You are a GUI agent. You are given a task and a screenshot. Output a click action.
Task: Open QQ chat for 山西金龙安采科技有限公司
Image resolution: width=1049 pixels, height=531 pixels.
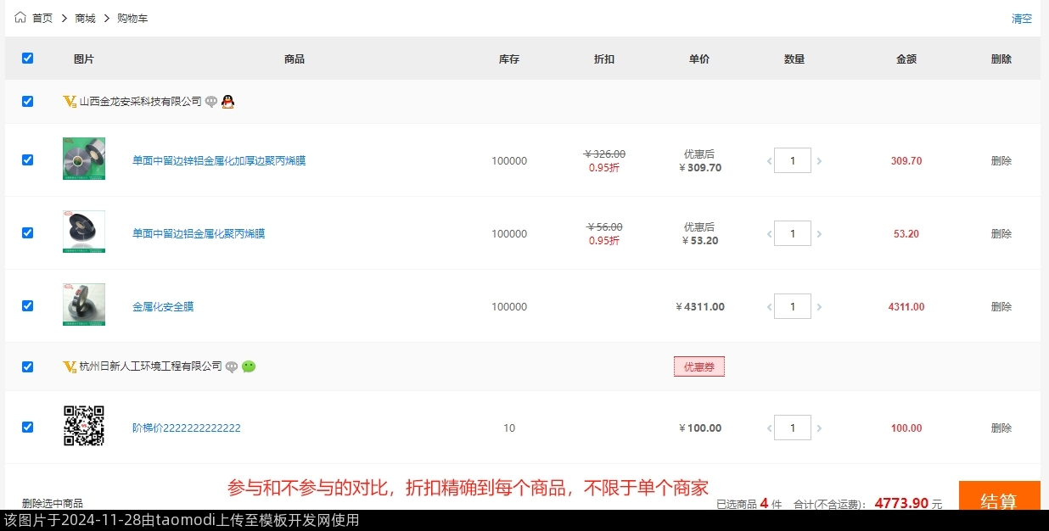227,102
